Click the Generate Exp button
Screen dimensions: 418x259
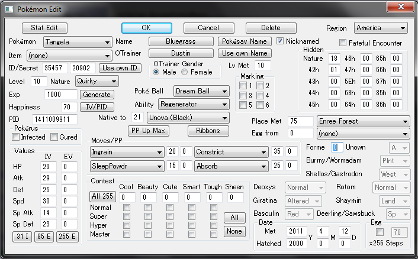(x=96, y=95)
